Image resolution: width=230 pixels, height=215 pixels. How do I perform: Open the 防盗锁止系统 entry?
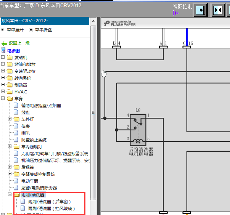(x=34, y=140)
